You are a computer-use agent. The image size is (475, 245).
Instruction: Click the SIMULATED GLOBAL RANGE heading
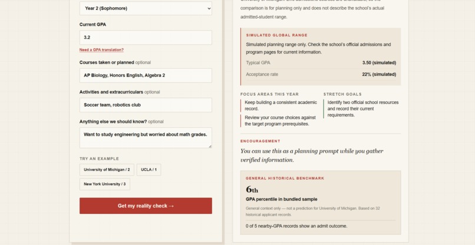coord(276,35)
